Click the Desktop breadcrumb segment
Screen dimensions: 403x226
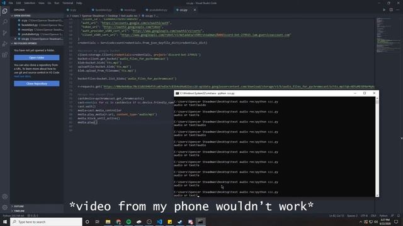(x=113, y=16)
